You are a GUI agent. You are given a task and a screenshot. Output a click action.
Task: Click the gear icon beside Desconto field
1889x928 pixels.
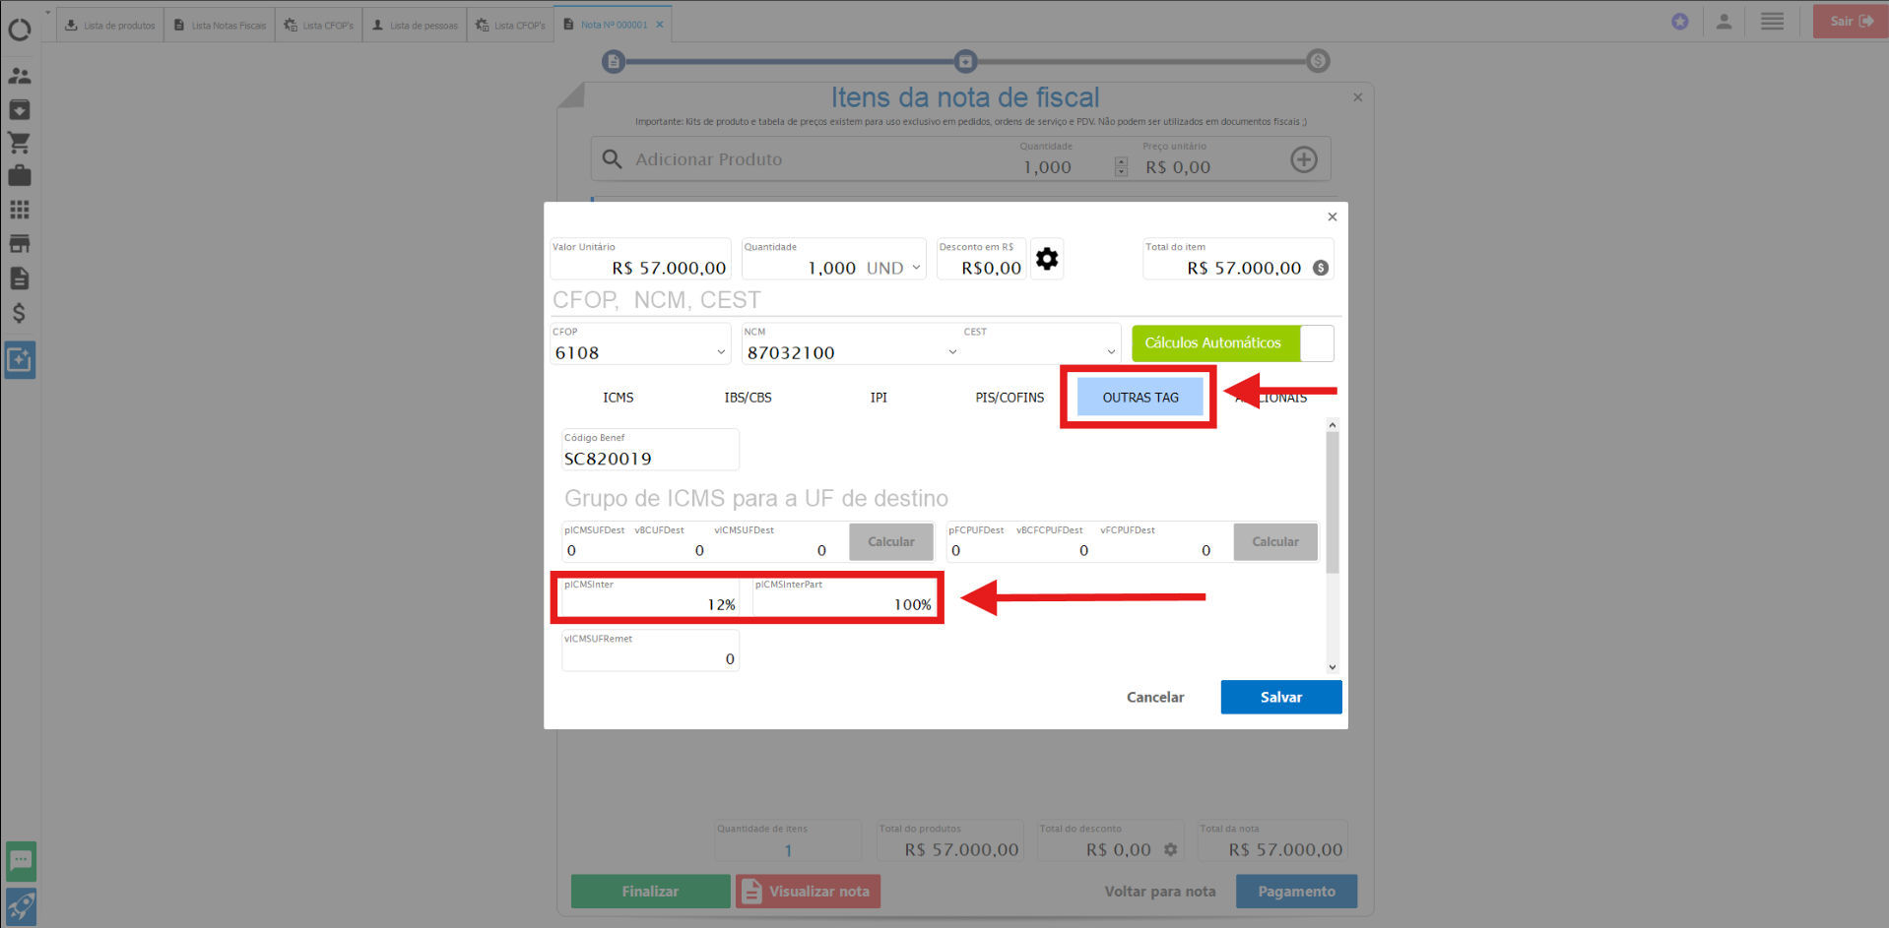point(1046,259)
